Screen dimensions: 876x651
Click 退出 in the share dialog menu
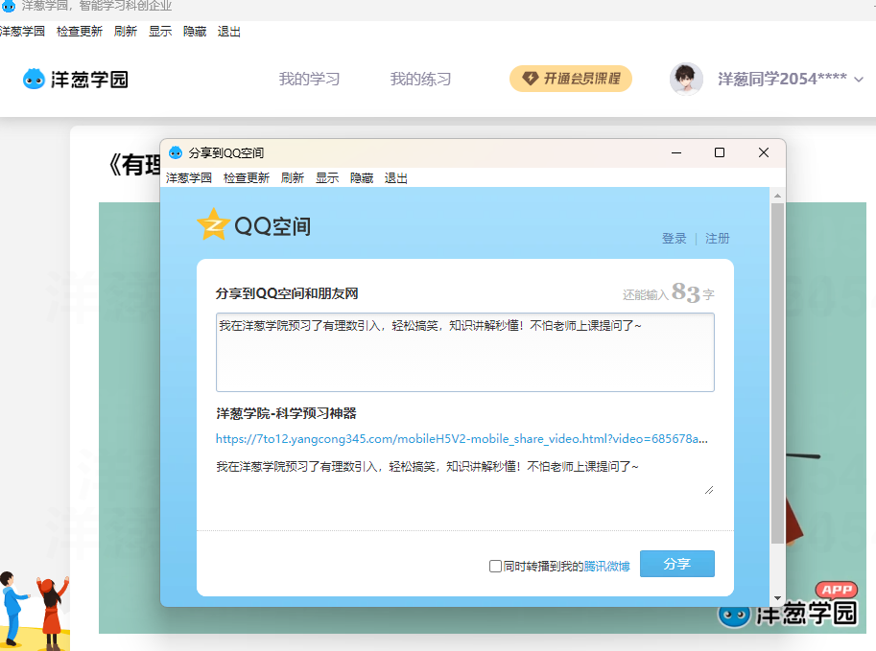pos(396,178)
